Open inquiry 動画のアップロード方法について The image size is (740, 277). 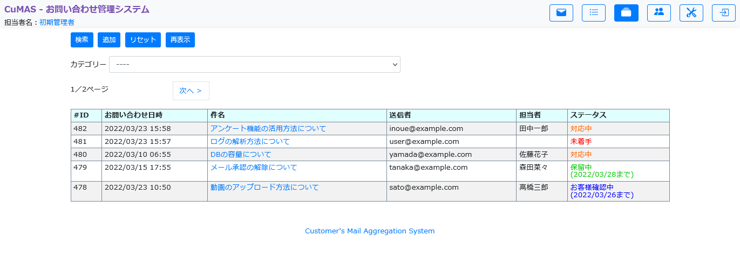click(x=264, y=188)
